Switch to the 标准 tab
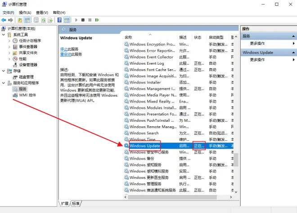The image size is (297, 213). click(76, 204)
